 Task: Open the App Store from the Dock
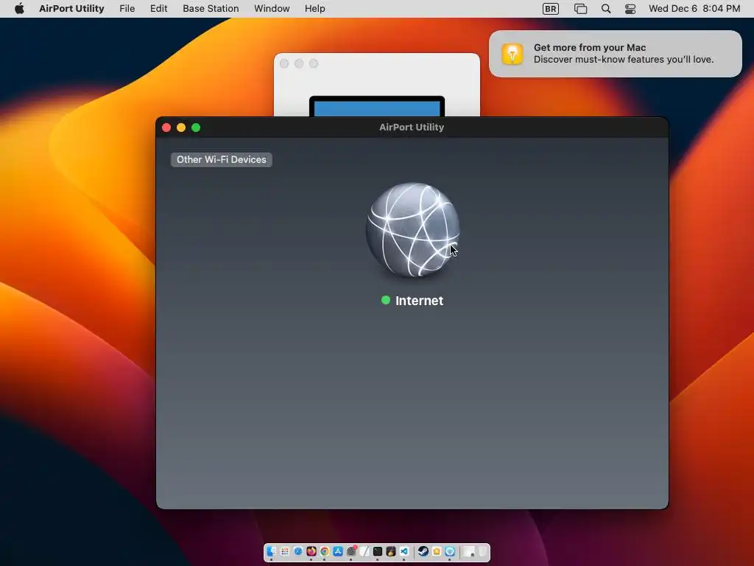coord(338,551)
